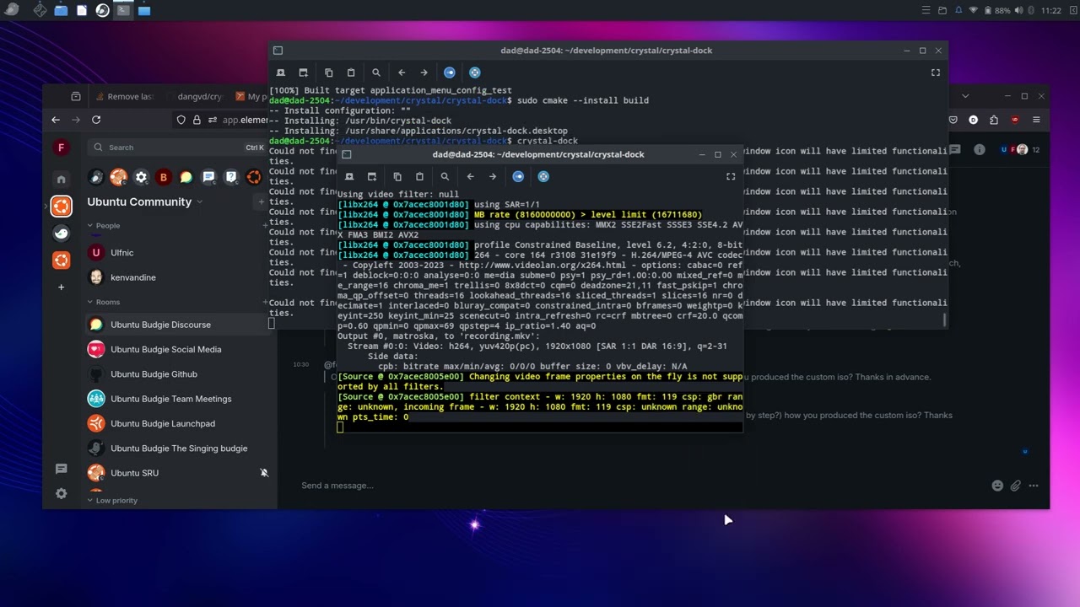Open more options in message composer

tap(1034, 486)
